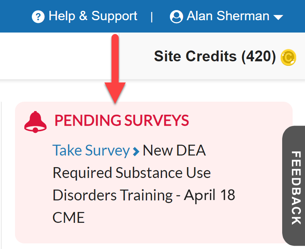This screenshot has width=305, height=249.
Task: Click the Disorders Training - April 18 text
Action: point(144,195)
